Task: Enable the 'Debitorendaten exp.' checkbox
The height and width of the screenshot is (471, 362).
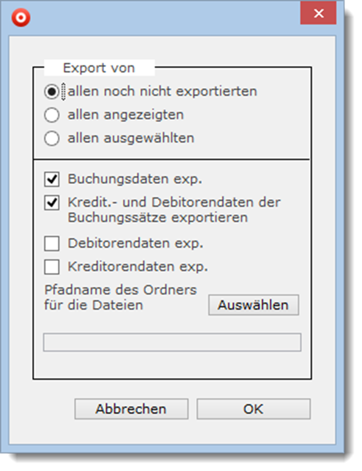Action: pos(52,243)
